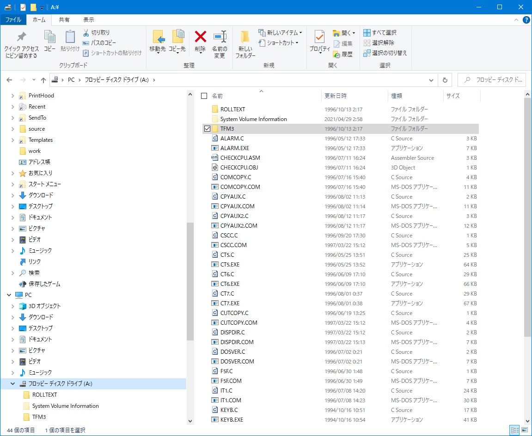Switch to the ホーム (Home) tab
This screenshot has height=436, width=532.
pyautogui.click(x=39, y=20)
